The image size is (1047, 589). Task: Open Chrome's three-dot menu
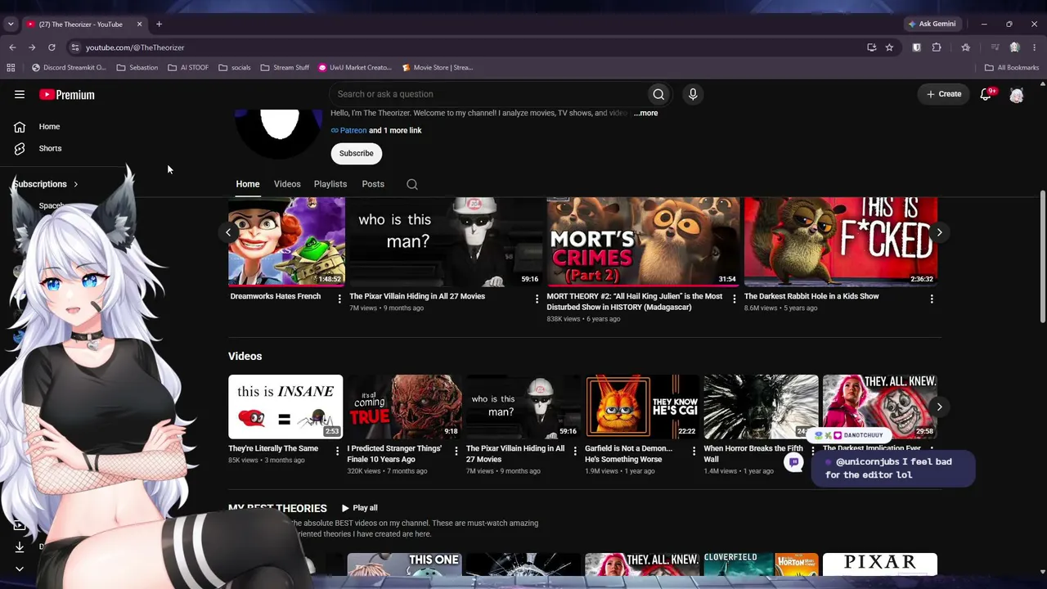1035,47
